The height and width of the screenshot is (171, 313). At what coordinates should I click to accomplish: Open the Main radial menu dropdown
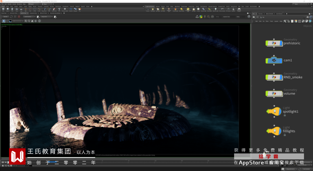[x=48, y=4]
